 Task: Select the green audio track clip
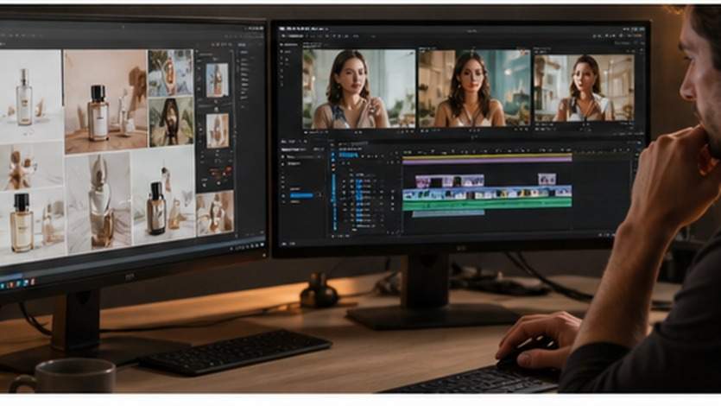pyautogui.click(x=487, y=205)
